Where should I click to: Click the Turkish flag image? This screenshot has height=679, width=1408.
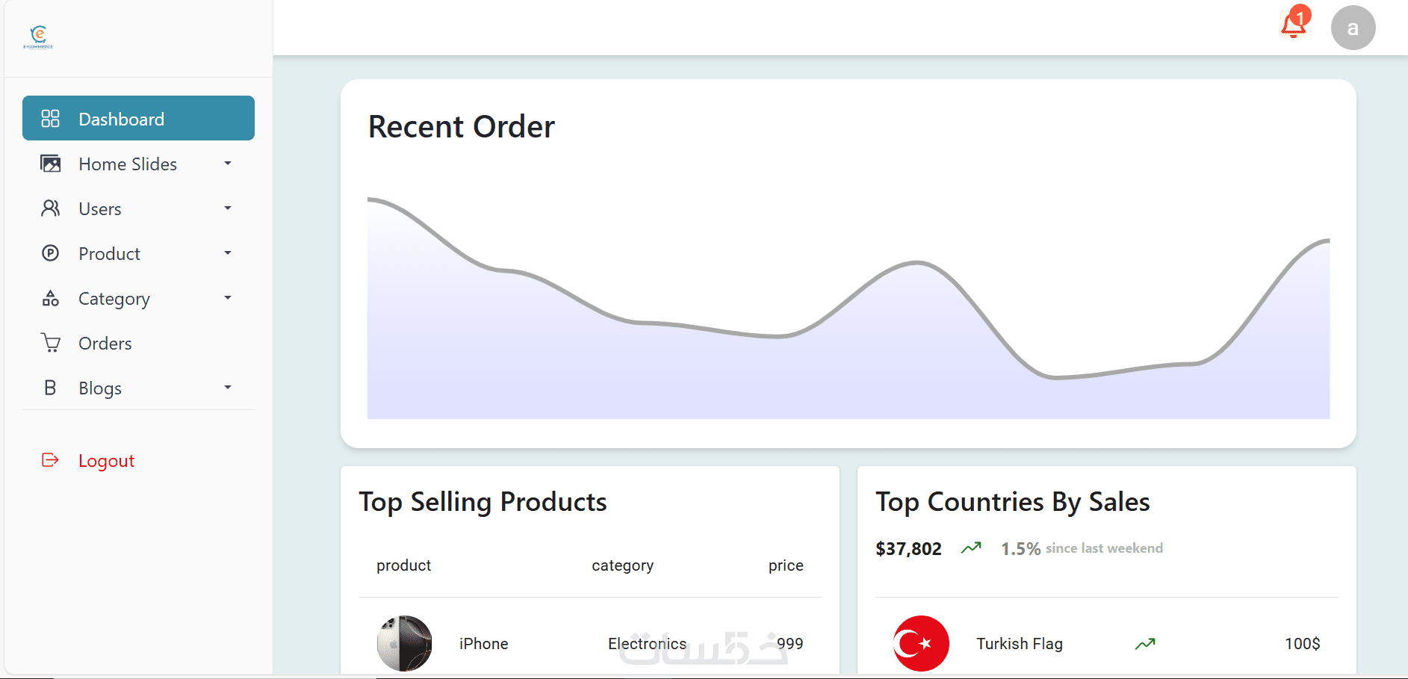click(921, 643)
